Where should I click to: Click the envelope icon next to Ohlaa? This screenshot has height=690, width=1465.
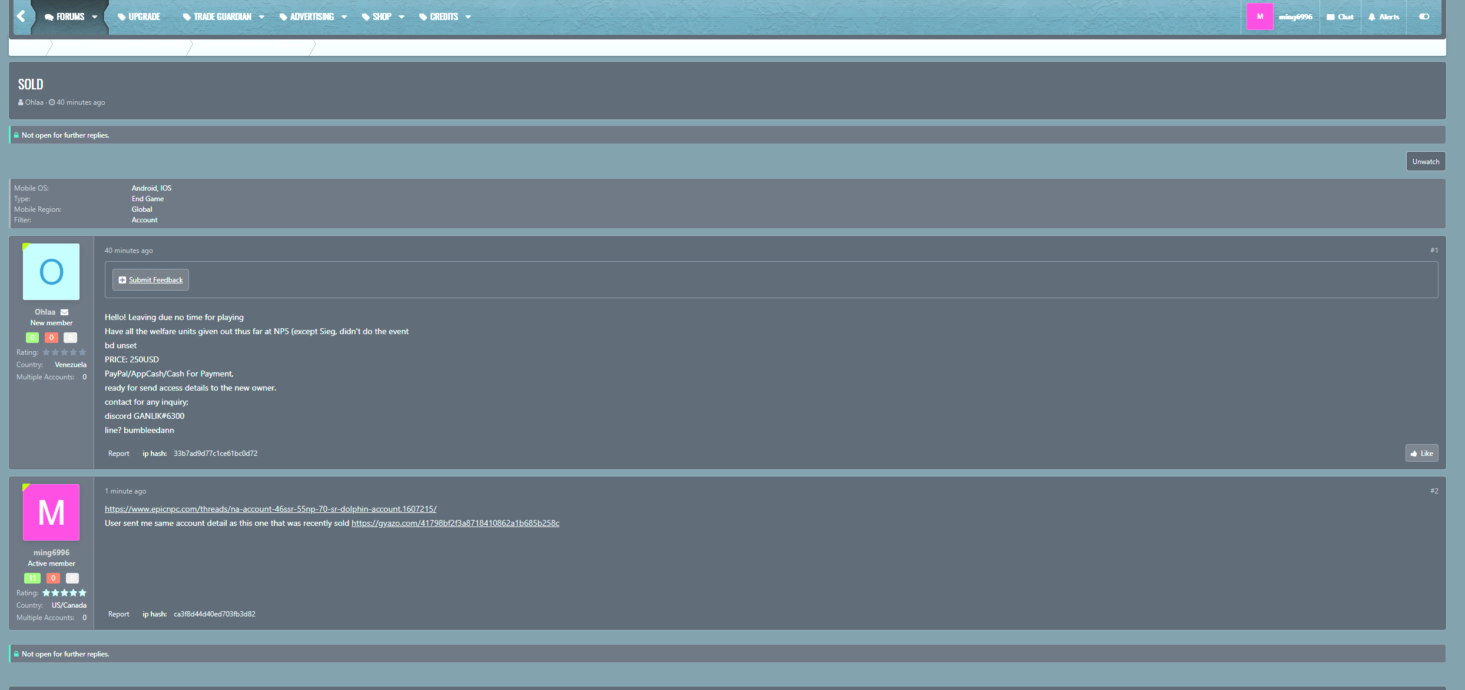65,312
